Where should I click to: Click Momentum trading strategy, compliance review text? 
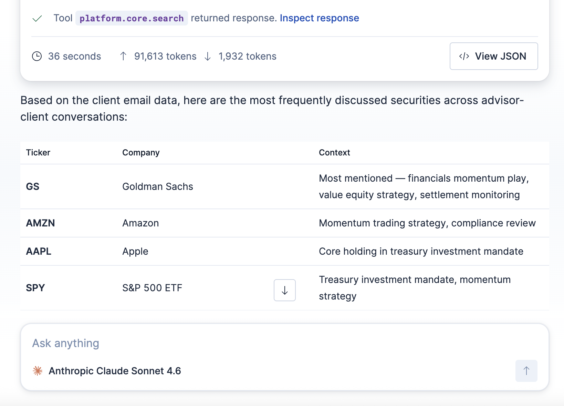[427, 223]
